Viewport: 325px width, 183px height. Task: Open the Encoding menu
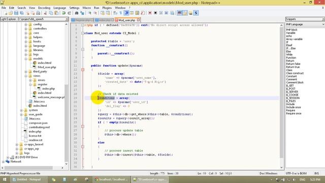(44, 8)
